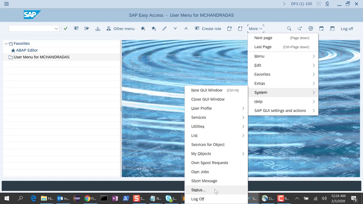Select New GUI Window

point(216,90)
